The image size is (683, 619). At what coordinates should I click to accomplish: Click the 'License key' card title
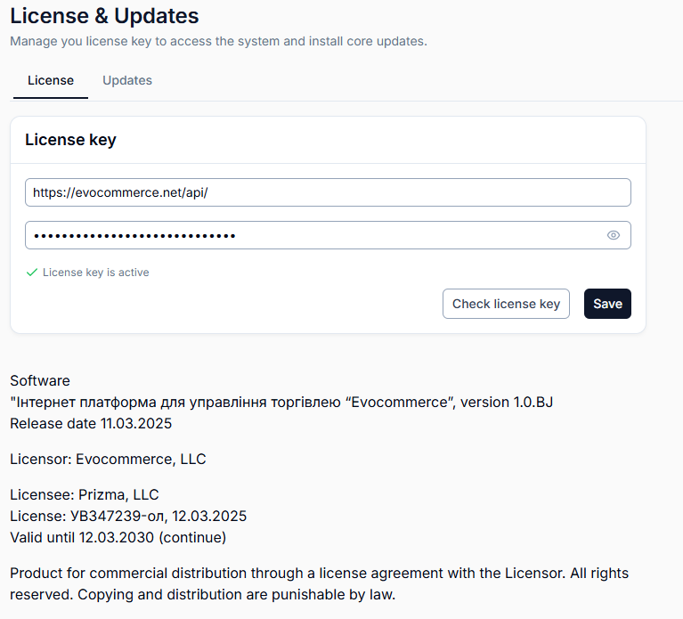click(70, 140)
